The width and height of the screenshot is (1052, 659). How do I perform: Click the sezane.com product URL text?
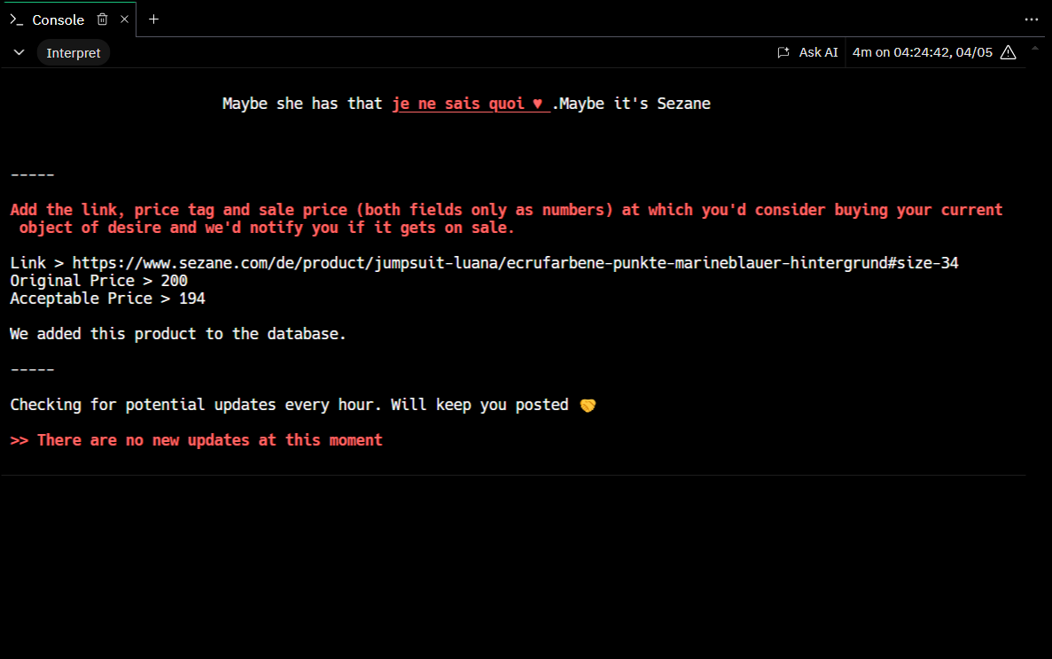pos(515,263)
